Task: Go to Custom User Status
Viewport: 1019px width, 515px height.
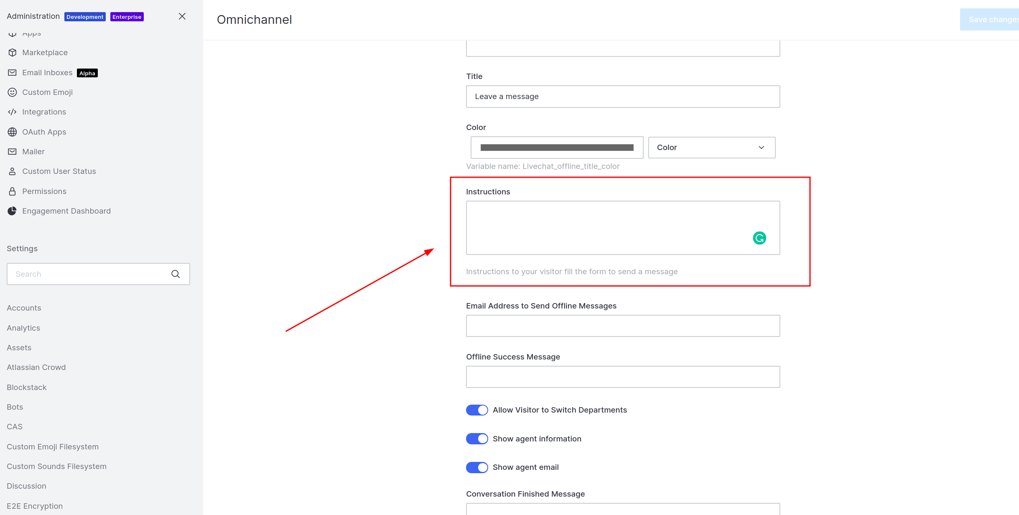Action: 59,171
